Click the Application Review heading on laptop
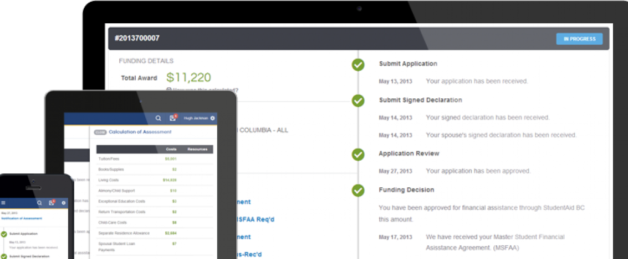628x259 pixels. coord(409,153)
